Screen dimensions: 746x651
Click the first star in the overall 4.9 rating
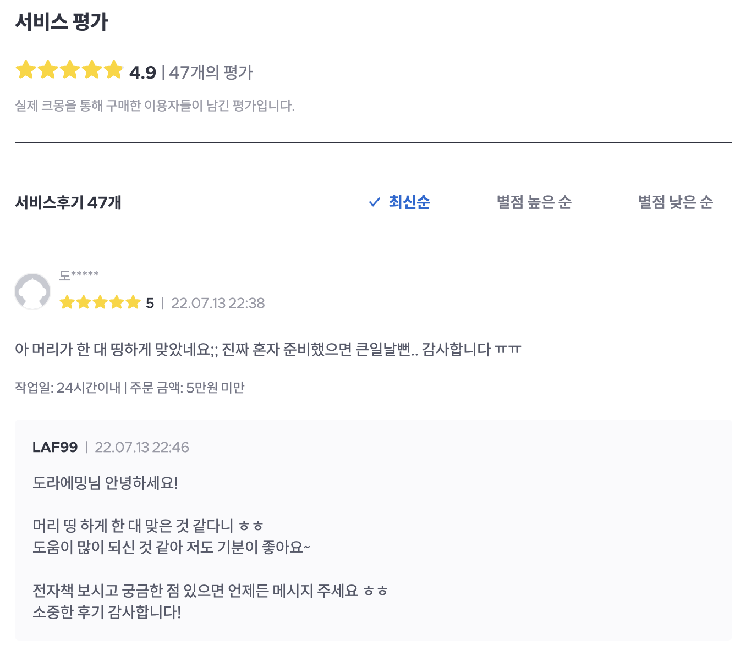[x=25, y=70]
